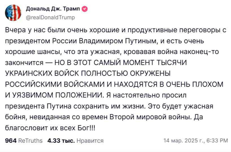Click the caps line УКРАИНСКИХ ВОЙСК ПОЛНОСТЬЮ ОКРУЖЕНЫ
Image resolution: width=231 pixels, height=152 pixels.
pos(88,73)
